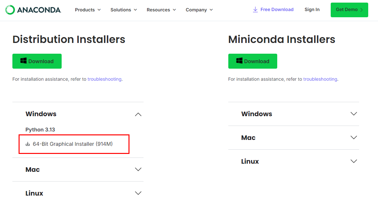Download the 64-Bit Graphical Installer (914M)
Image resolution: width=378 pixels, height=205 pixels.
(x=72, y=144)
